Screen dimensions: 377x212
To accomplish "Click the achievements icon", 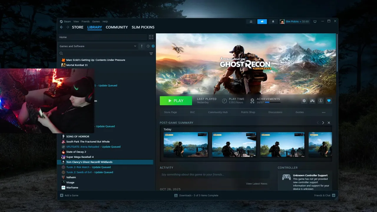I will [252, 101].
